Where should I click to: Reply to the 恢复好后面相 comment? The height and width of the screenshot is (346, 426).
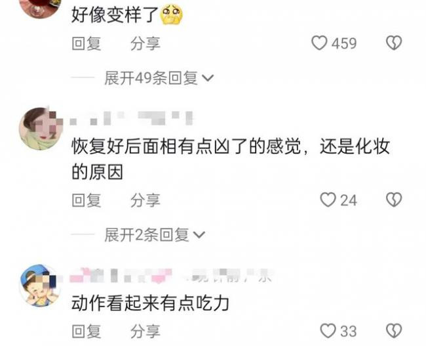[x=87, y=200]
